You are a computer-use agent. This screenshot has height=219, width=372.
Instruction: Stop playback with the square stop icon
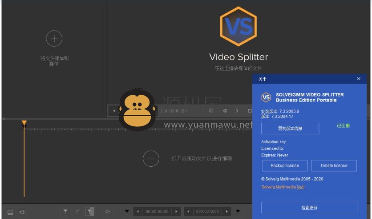click(250, 110)
